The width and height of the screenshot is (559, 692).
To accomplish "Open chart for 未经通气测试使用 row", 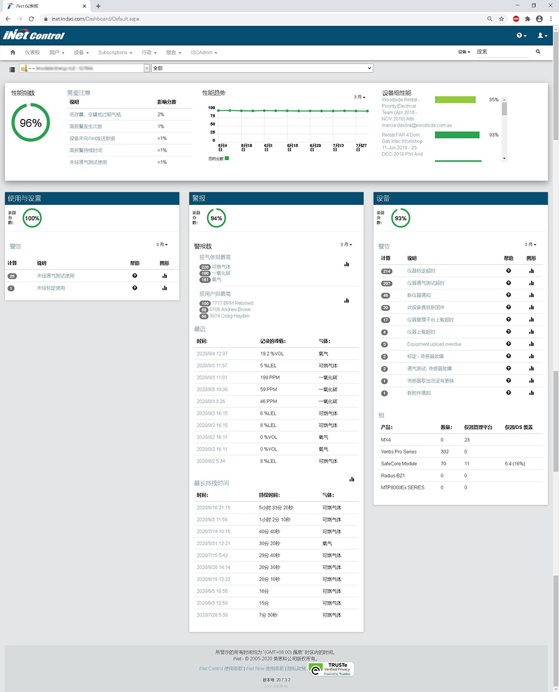I will [164, 276].
